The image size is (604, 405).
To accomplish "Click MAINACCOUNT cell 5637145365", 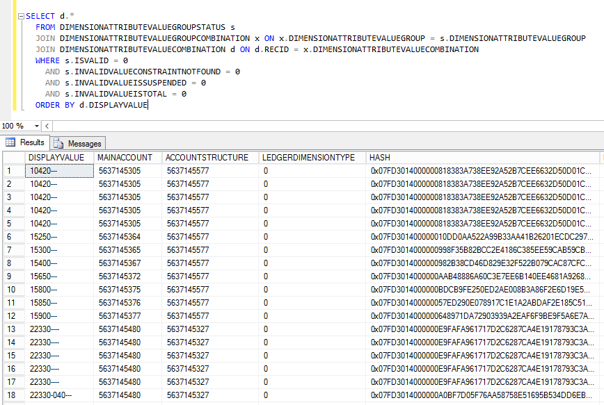I will click(128, 250).
